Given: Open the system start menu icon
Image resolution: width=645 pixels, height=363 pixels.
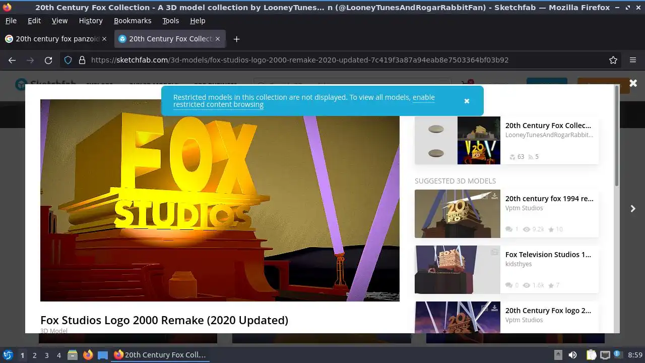Looking at the screenshot, I should (8, 355).
